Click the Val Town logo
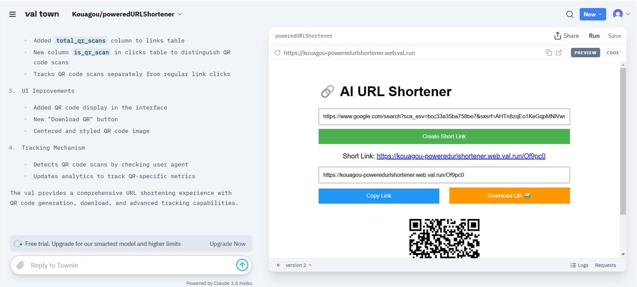 (x=42, y=14)
